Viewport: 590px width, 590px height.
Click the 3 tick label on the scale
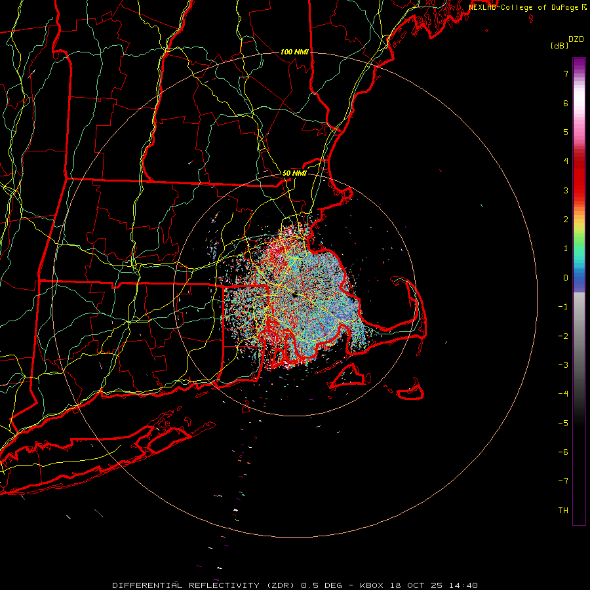566,190
